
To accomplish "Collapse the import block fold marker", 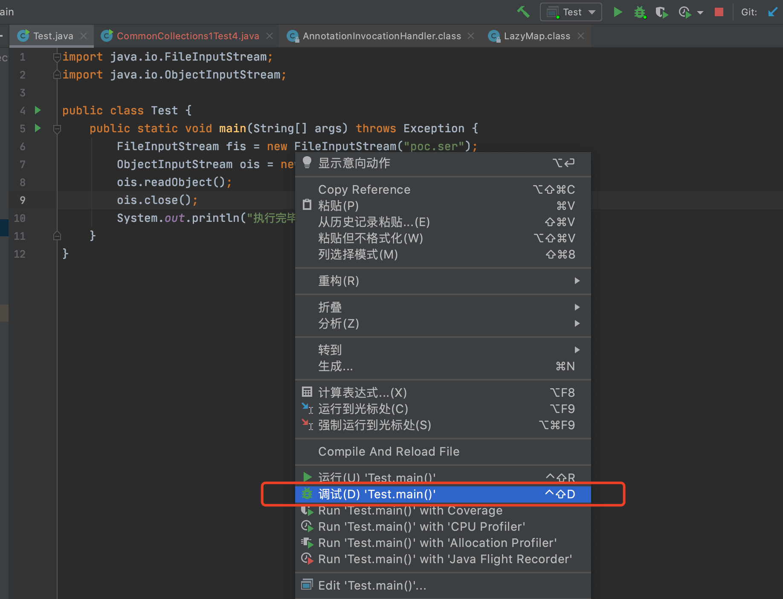I will point(57,57).
